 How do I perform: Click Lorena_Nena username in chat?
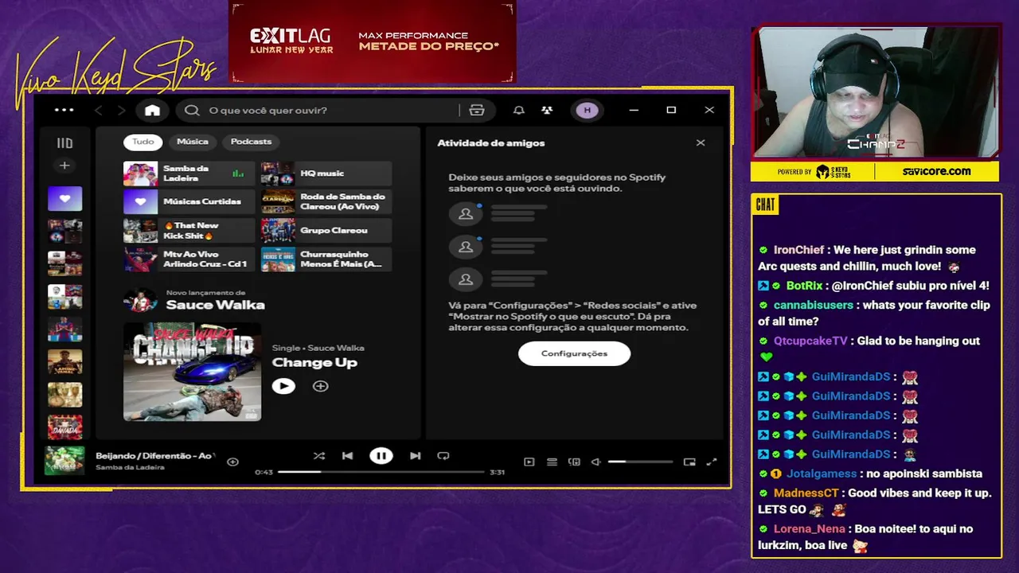(810, 529)
